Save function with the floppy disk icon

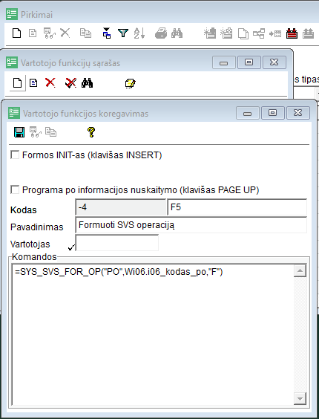click(19, 132)
